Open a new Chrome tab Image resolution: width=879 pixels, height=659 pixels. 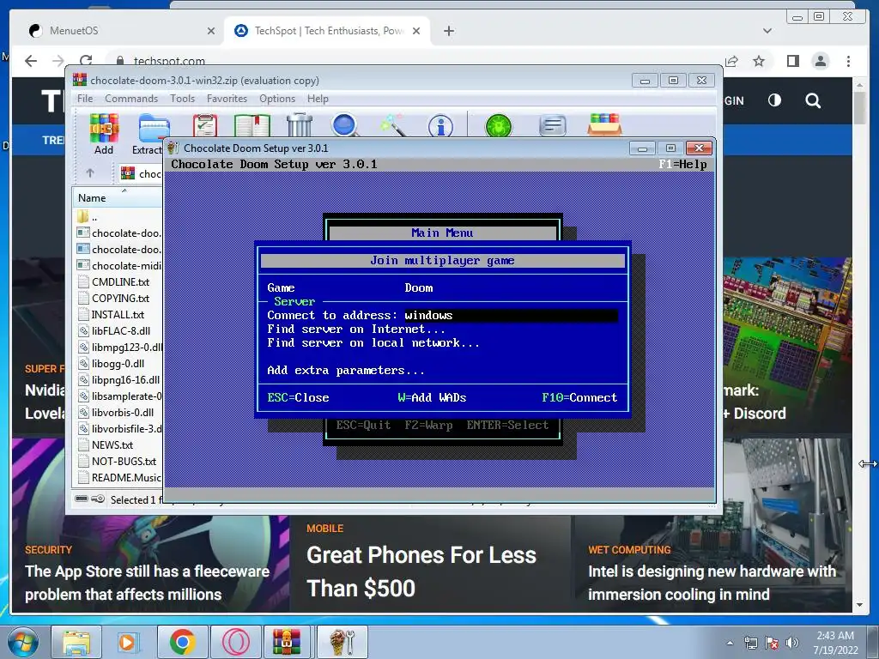(448, 31)
